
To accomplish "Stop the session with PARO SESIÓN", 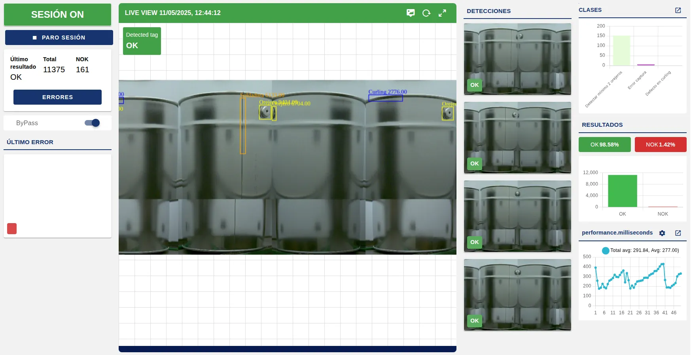I will (x=59, y=38).
